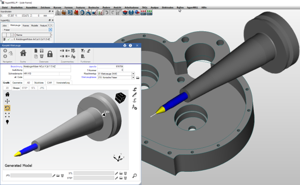Open the Voreinstellung tab
This screenshot has height=185, width=300.
tap(63, 83)
